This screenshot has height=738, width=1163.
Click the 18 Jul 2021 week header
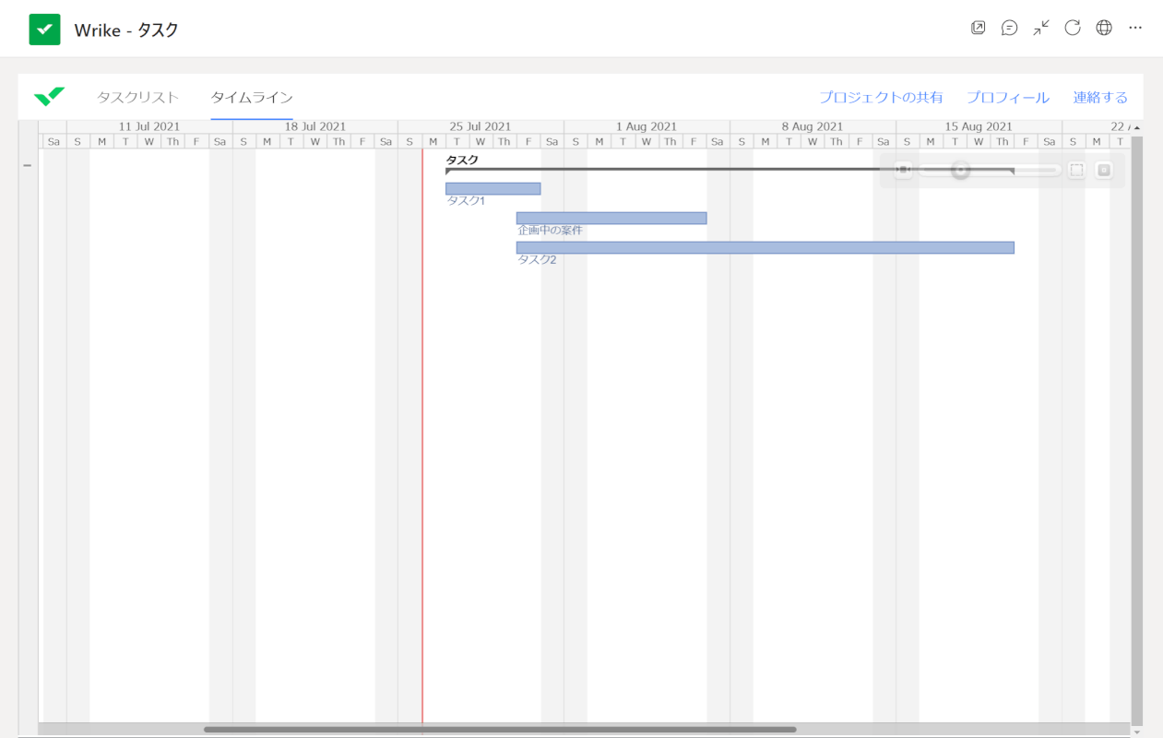(315, 126)
